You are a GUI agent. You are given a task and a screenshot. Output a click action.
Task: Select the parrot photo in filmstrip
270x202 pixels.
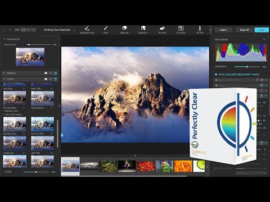click(164, 166)
